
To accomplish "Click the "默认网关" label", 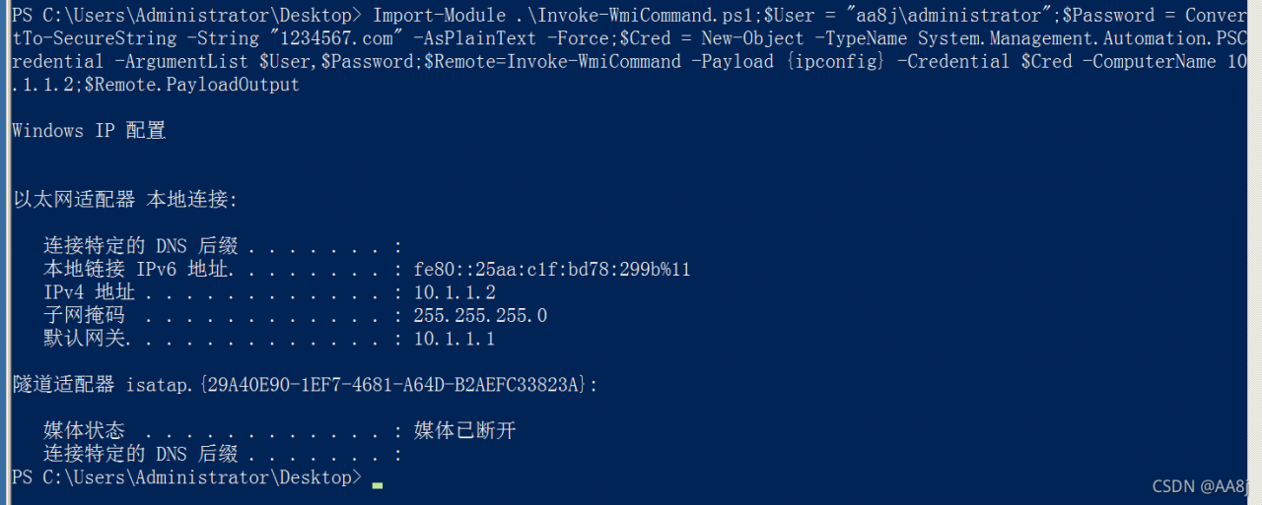I will click(x=84, y=340).
